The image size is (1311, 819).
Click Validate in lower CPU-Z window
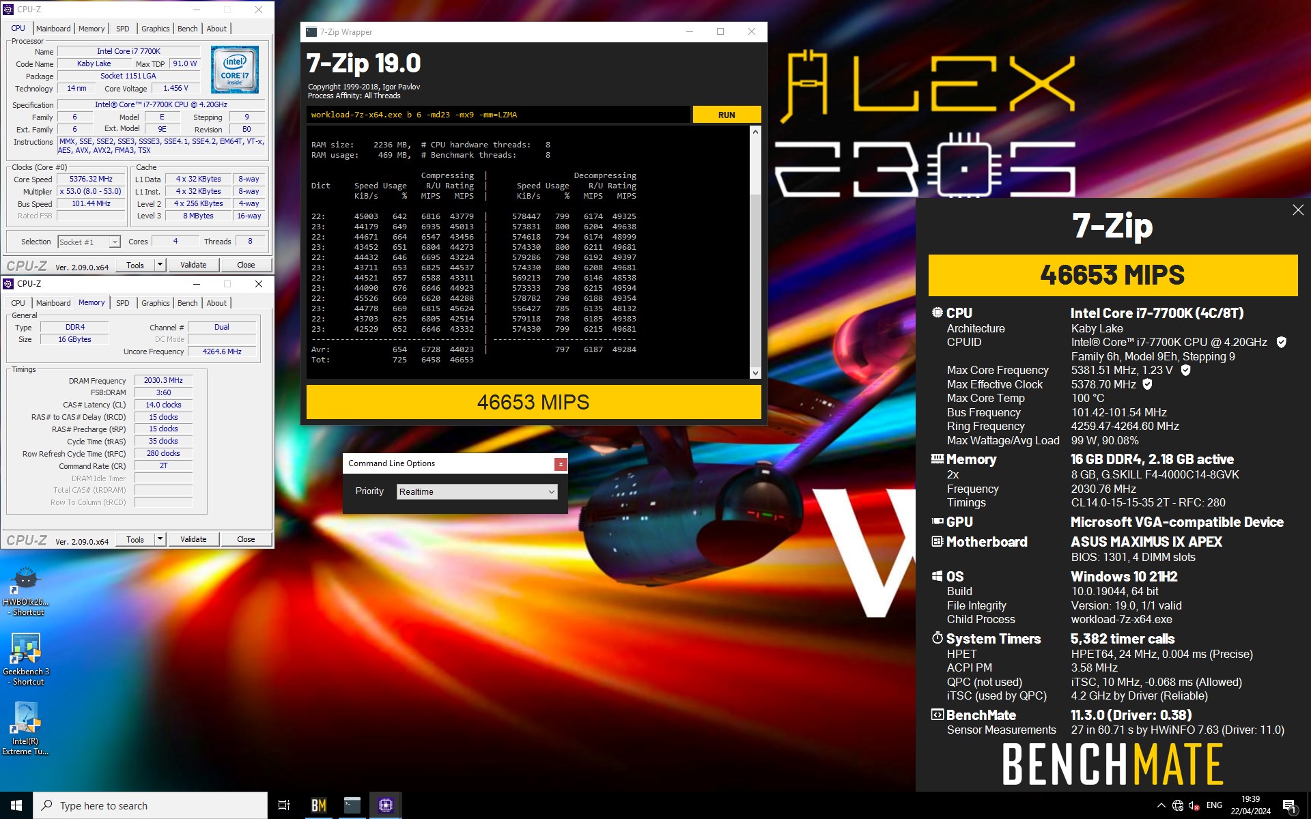pos(193,539)
